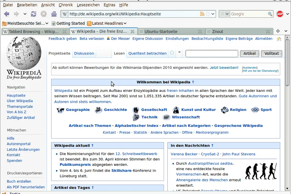Viewport: 291px width, 194px height.
Task: Click the forward navigation arrow
Action: click(x=16, y=14)
